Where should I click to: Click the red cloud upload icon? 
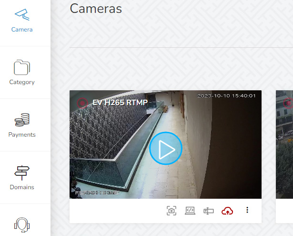pos(227,211)
